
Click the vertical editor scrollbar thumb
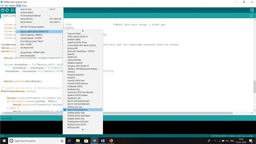point(254,86)
